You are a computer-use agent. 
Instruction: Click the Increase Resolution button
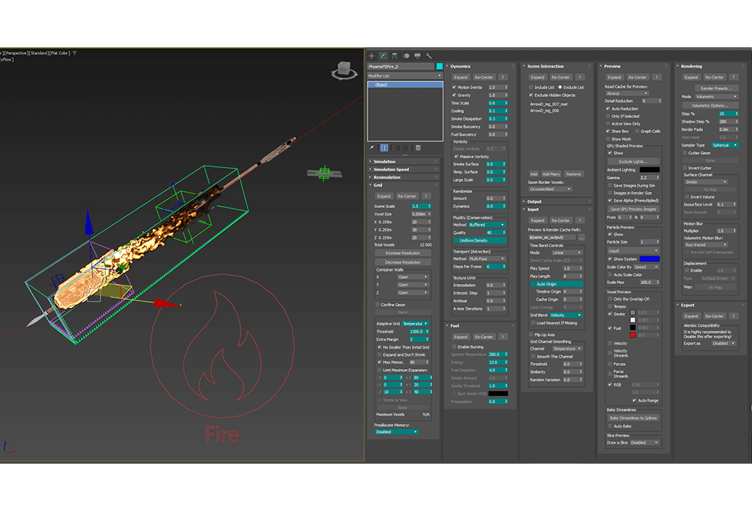point(402,253)
